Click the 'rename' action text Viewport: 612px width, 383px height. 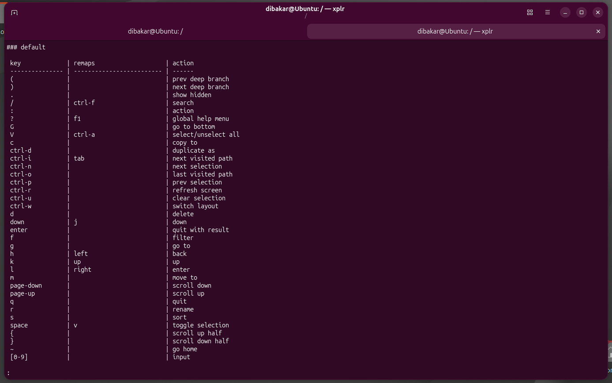(183, 309)
